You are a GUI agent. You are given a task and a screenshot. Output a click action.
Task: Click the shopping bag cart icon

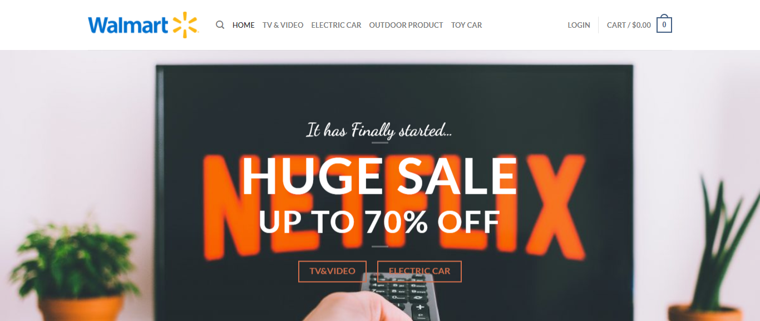coord(664,24)
